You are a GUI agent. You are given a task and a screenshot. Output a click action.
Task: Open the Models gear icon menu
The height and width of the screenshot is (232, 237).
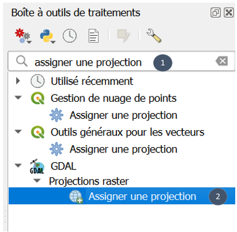(x=23, y=36)
